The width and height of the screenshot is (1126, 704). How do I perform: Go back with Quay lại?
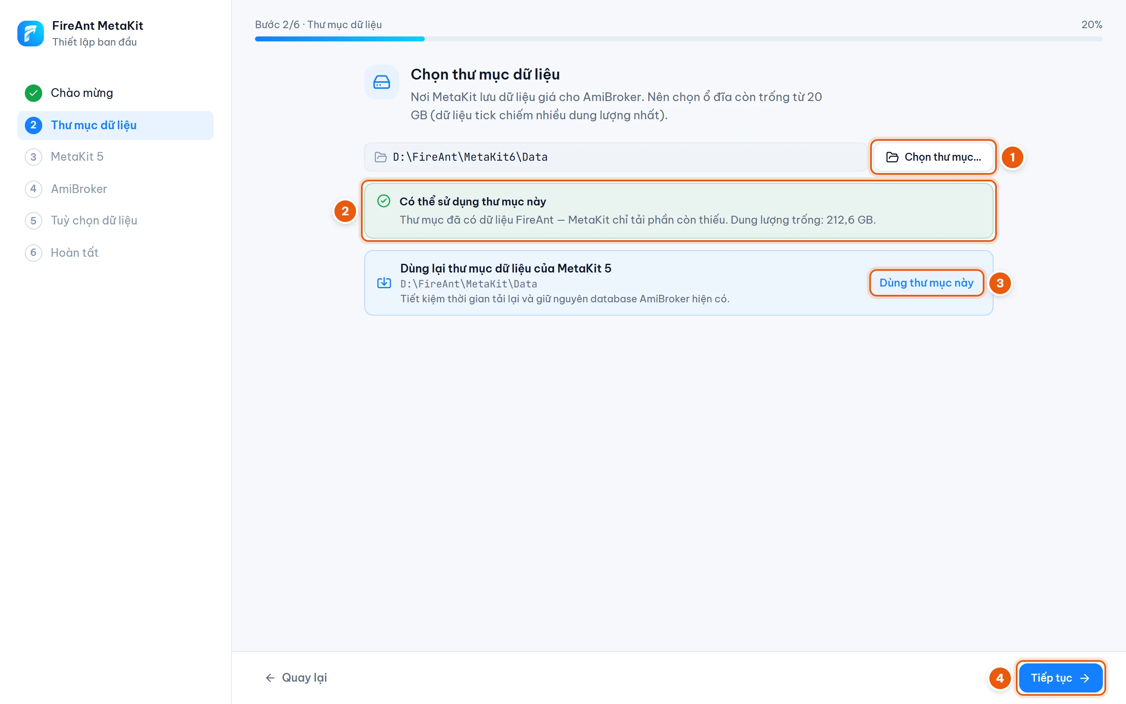click(x=296, y=677)
